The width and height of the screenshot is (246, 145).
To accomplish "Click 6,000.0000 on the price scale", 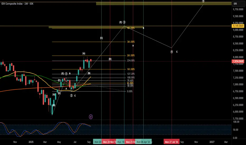I will point(238,112).
